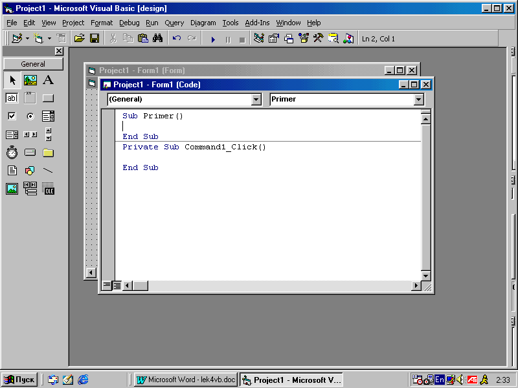Click the Find binoculars icon
This screenshot has height=388, width=518.
(157, 39)
